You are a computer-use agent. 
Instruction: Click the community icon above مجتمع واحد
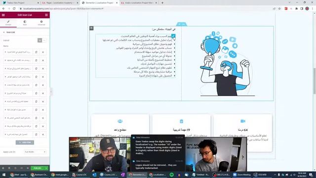(120, 121)
